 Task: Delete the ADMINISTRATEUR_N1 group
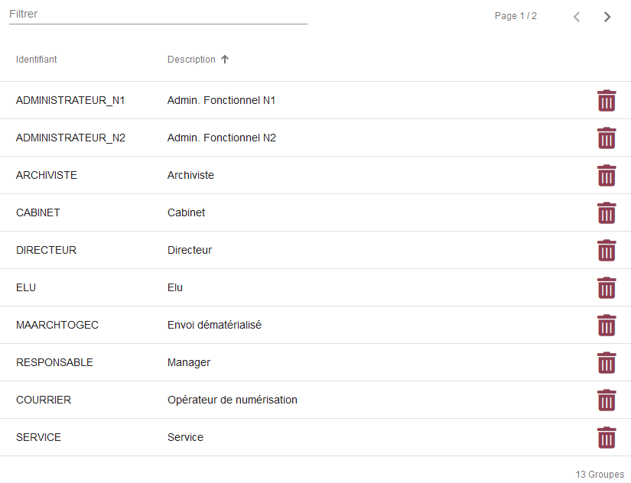coord(607,100)
